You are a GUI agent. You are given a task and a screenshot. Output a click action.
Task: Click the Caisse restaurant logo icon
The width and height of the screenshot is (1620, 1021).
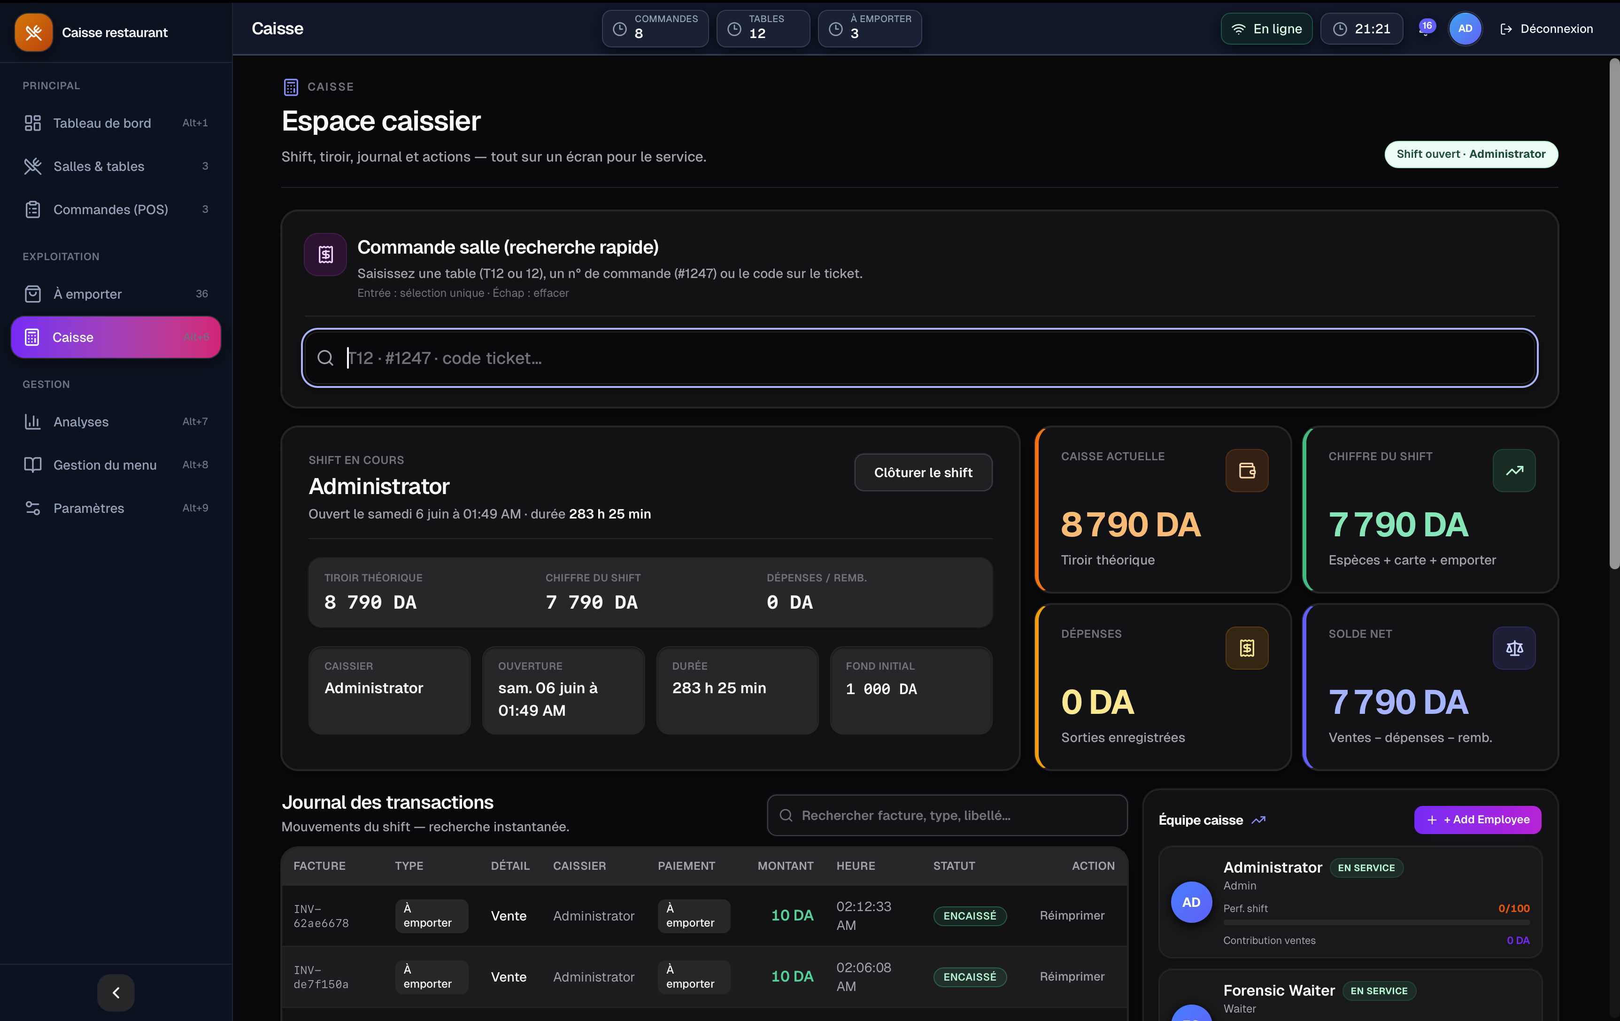point(34,32)
